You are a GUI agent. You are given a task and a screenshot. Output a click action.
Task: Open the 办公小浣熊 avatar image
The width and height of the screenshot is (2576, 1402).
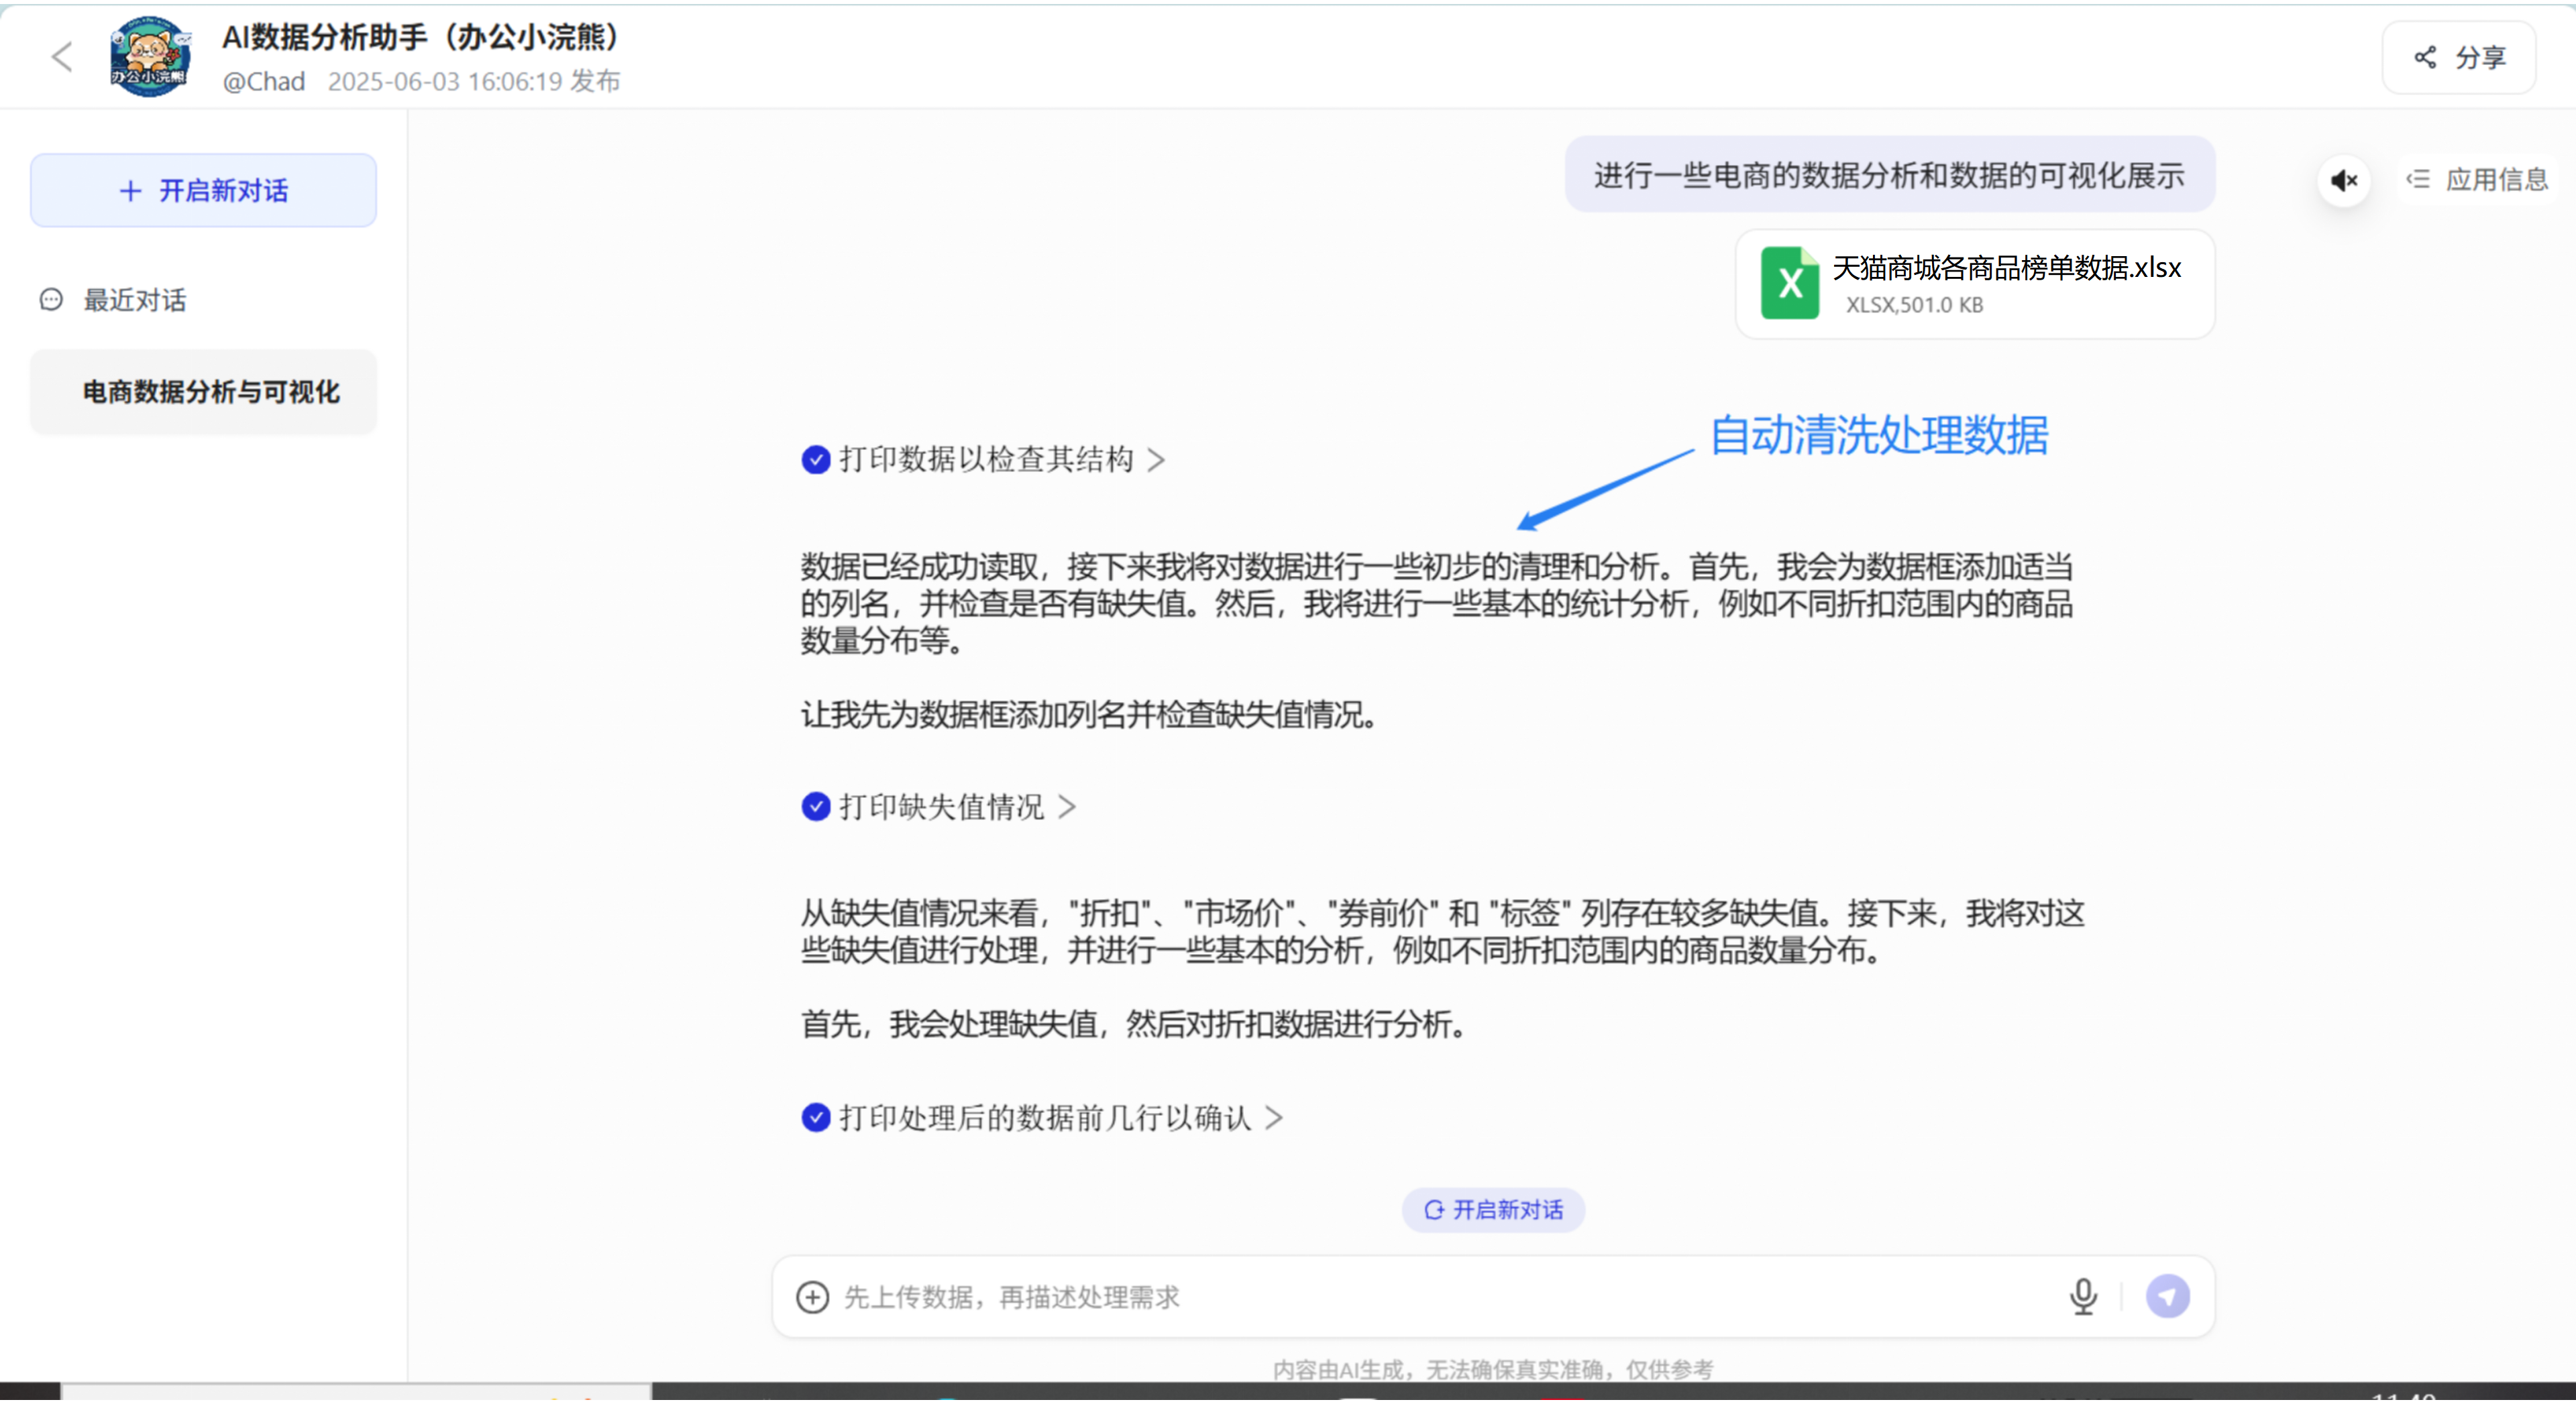pos(150,57)
